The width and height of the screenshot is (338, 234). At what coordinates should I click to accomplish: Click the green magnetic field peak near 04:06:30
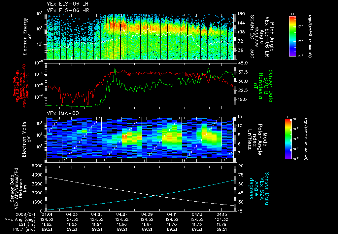tap(115, 69)
